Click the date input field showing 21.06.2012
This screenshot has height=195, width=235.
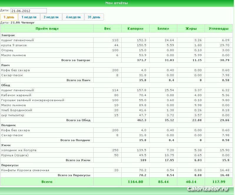coord(29,11)
